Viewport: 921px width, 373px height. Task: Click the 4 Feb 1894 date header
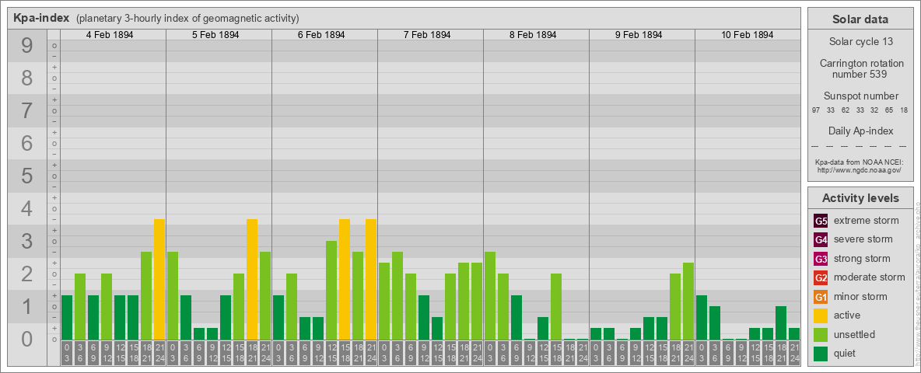[x=110, y=35]
